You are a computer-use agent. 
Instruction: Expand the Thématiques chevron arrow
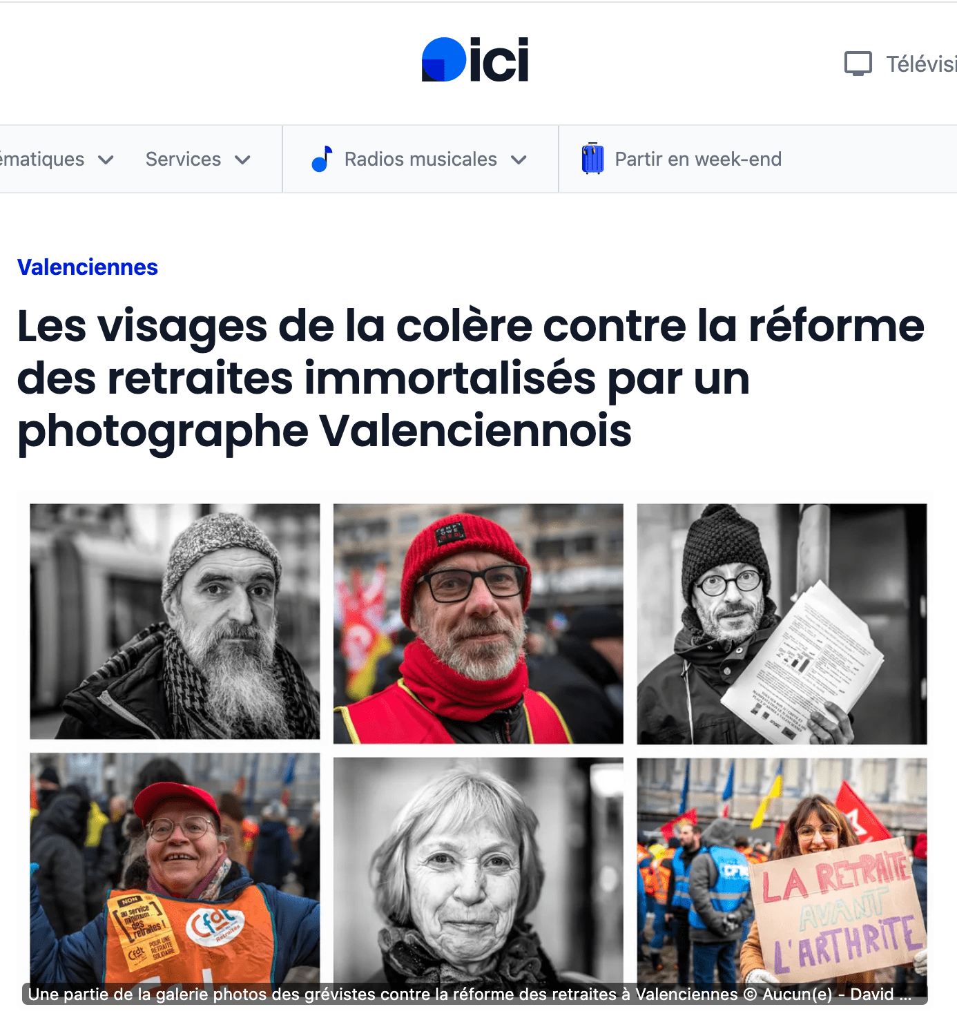[x=106, y=160]
